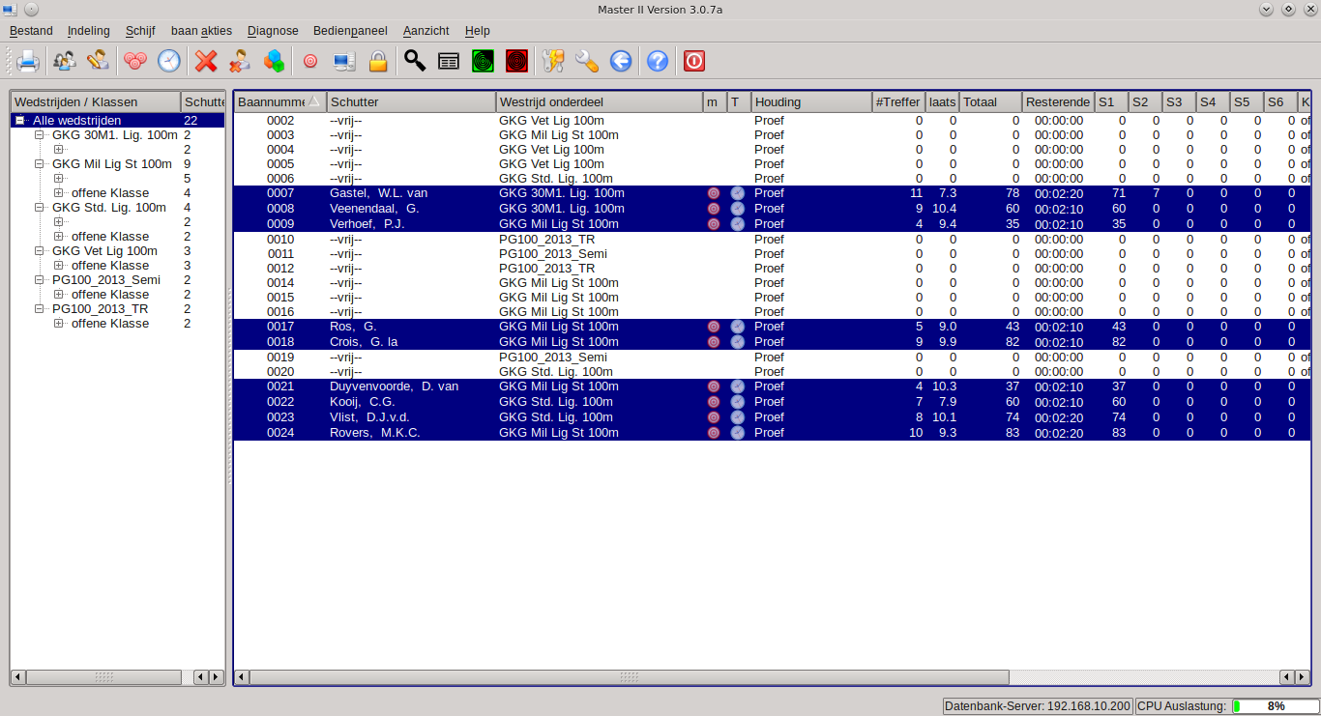The height and width of the screenshot is (716, 1321).
Task: Click the yellow padlock lock icon
Action: (378, 62)
